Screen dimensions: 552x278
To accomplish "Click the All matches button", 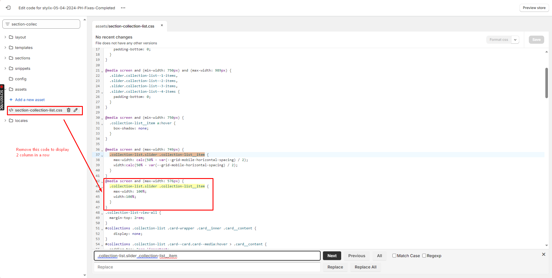I will [379, 256].
